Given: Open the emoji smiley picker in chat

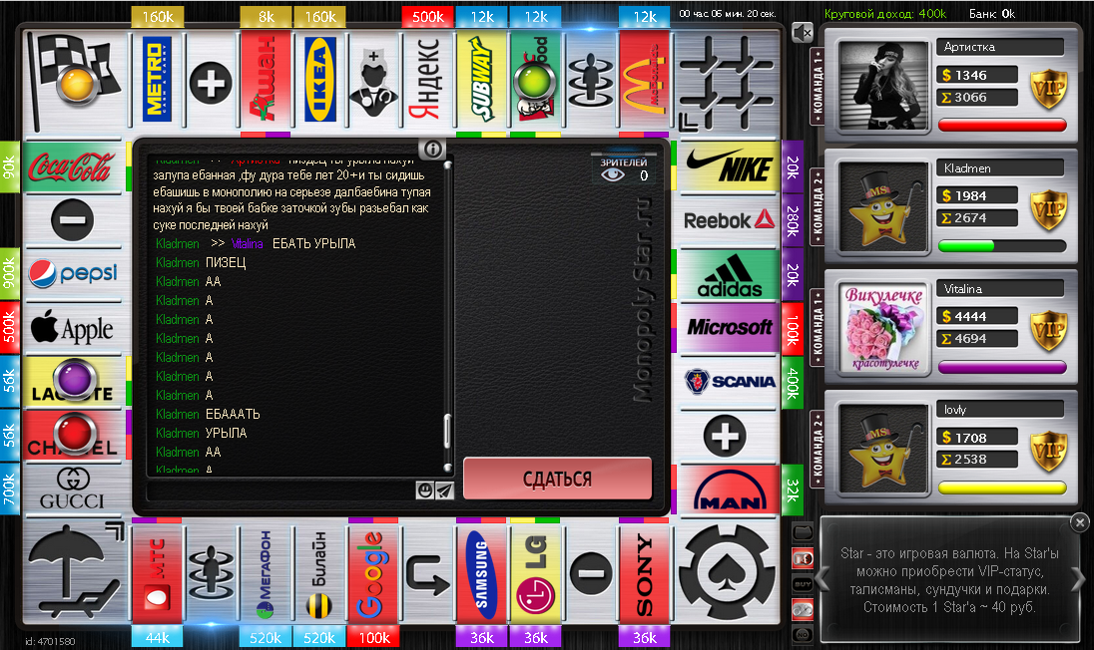Looking at the screenshot, I should pyautogui.click(x=424, y=490).
